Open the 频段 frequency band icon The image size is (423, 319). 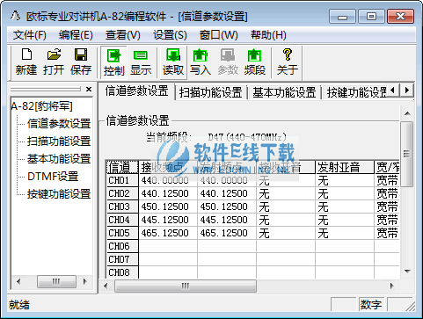(254, 62)
